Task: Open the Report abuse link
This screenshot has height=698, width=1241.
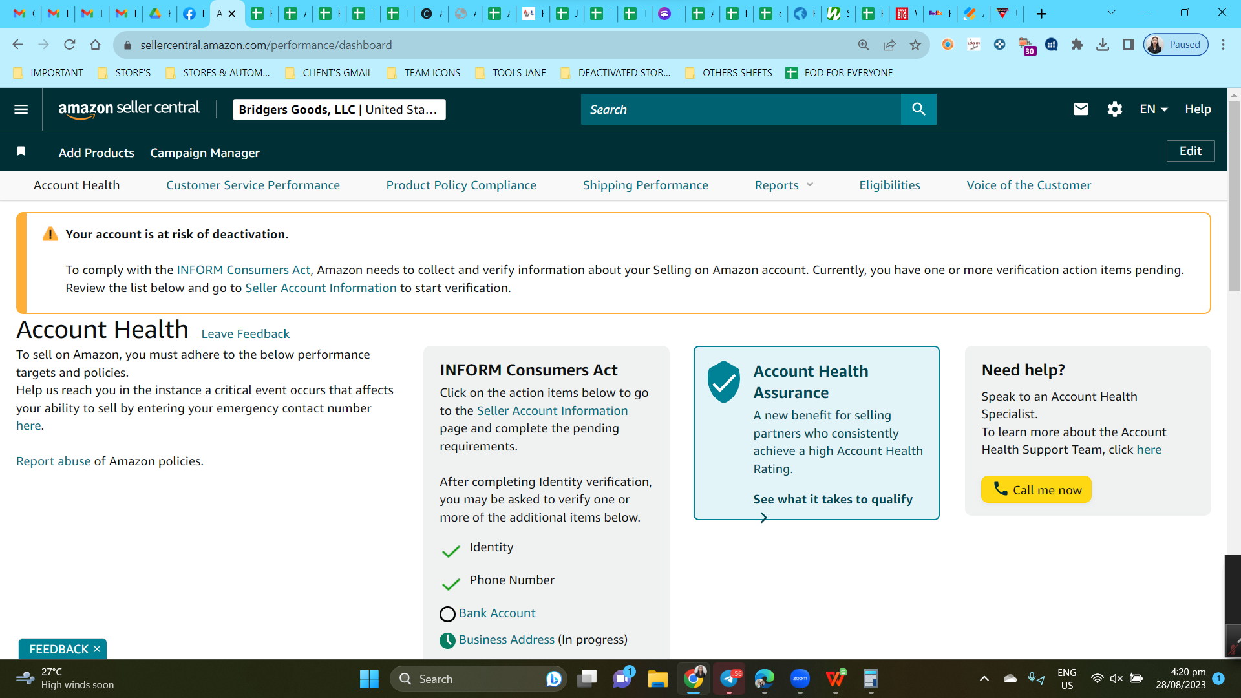Action: click(54, 461)
